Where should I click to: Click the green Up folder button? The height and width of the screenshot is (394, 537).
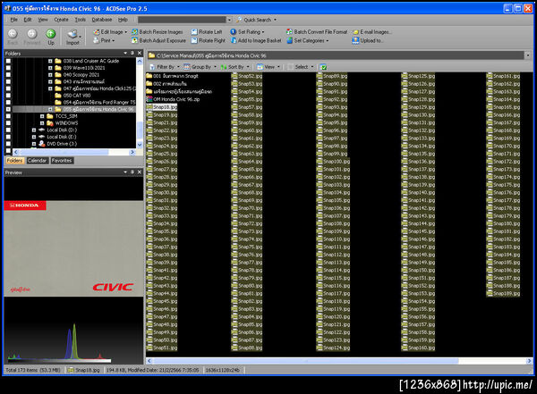click(51, 35)
